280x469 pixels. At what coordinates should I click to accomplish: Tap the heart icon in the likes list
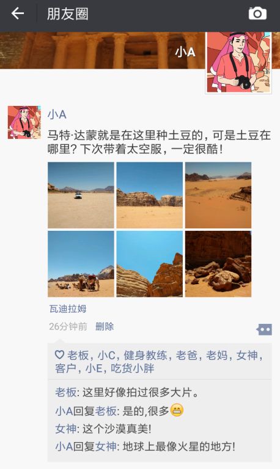click(59, 355)
